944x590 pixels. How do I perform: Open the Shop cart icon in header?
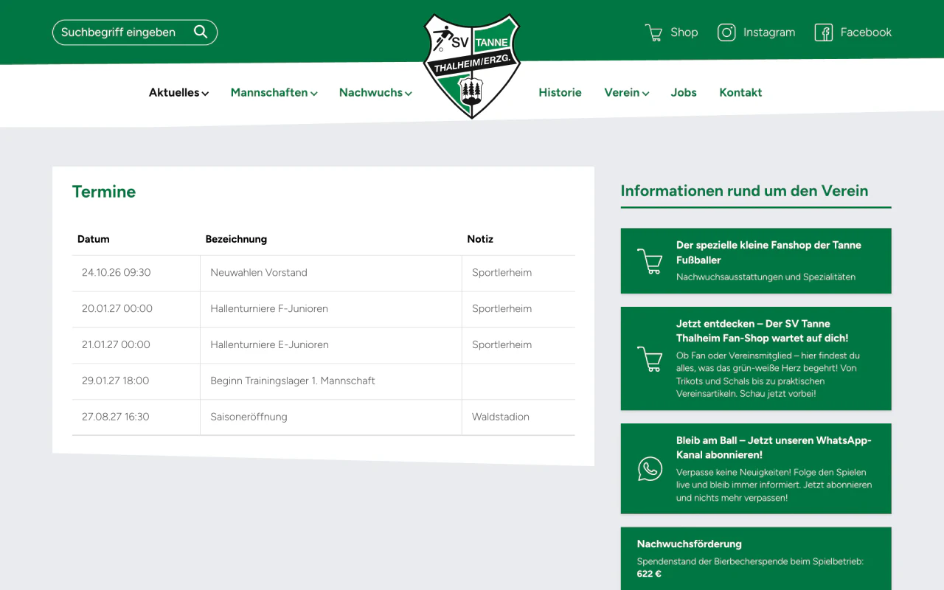[x=653, y=32]
